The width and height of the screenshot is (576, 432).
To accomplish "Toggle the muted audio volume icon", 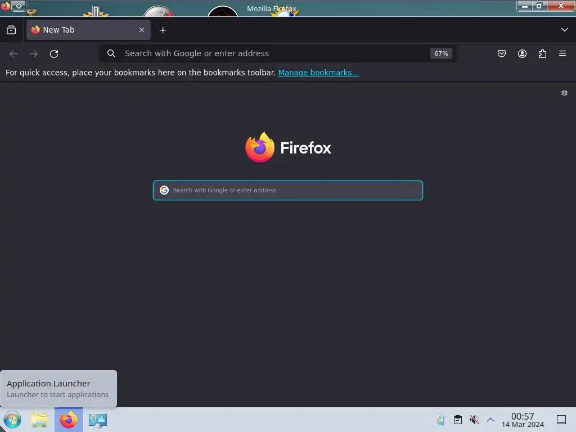I will click(475, 420).
